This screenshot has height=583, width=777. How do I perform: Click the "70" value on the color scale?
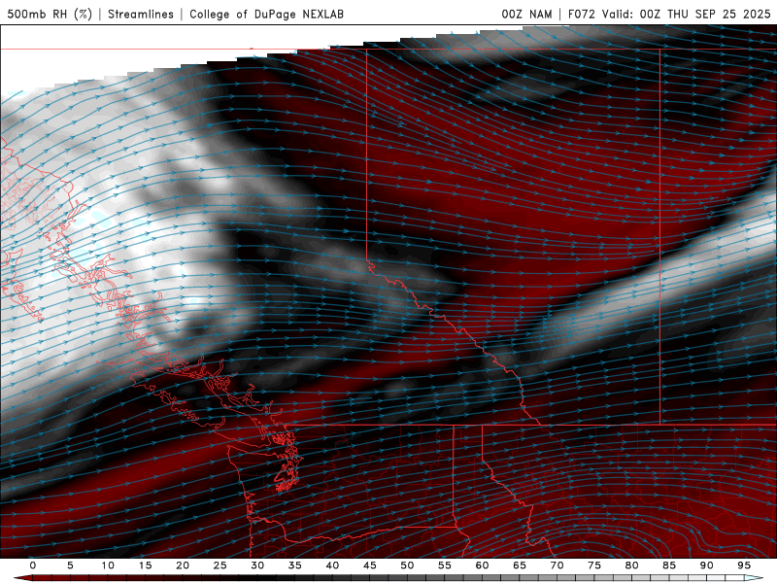pyautogui.click(x=557, y=566)
